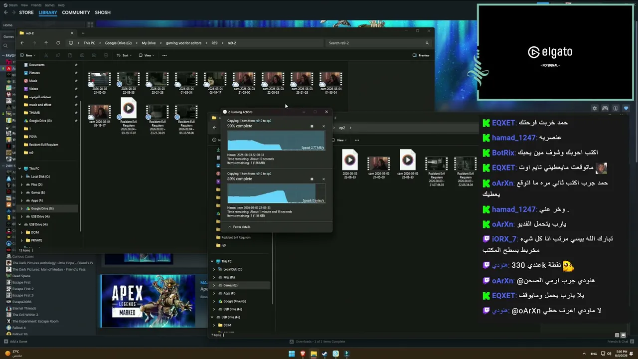Screen dimensions: 638x359
Task: Open the Steam Help menu
Action: [61, 5]
